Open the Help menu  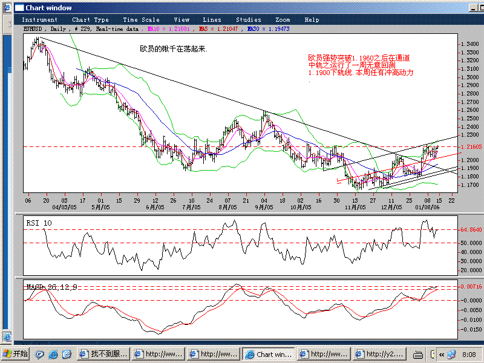[x=312, y=20]
